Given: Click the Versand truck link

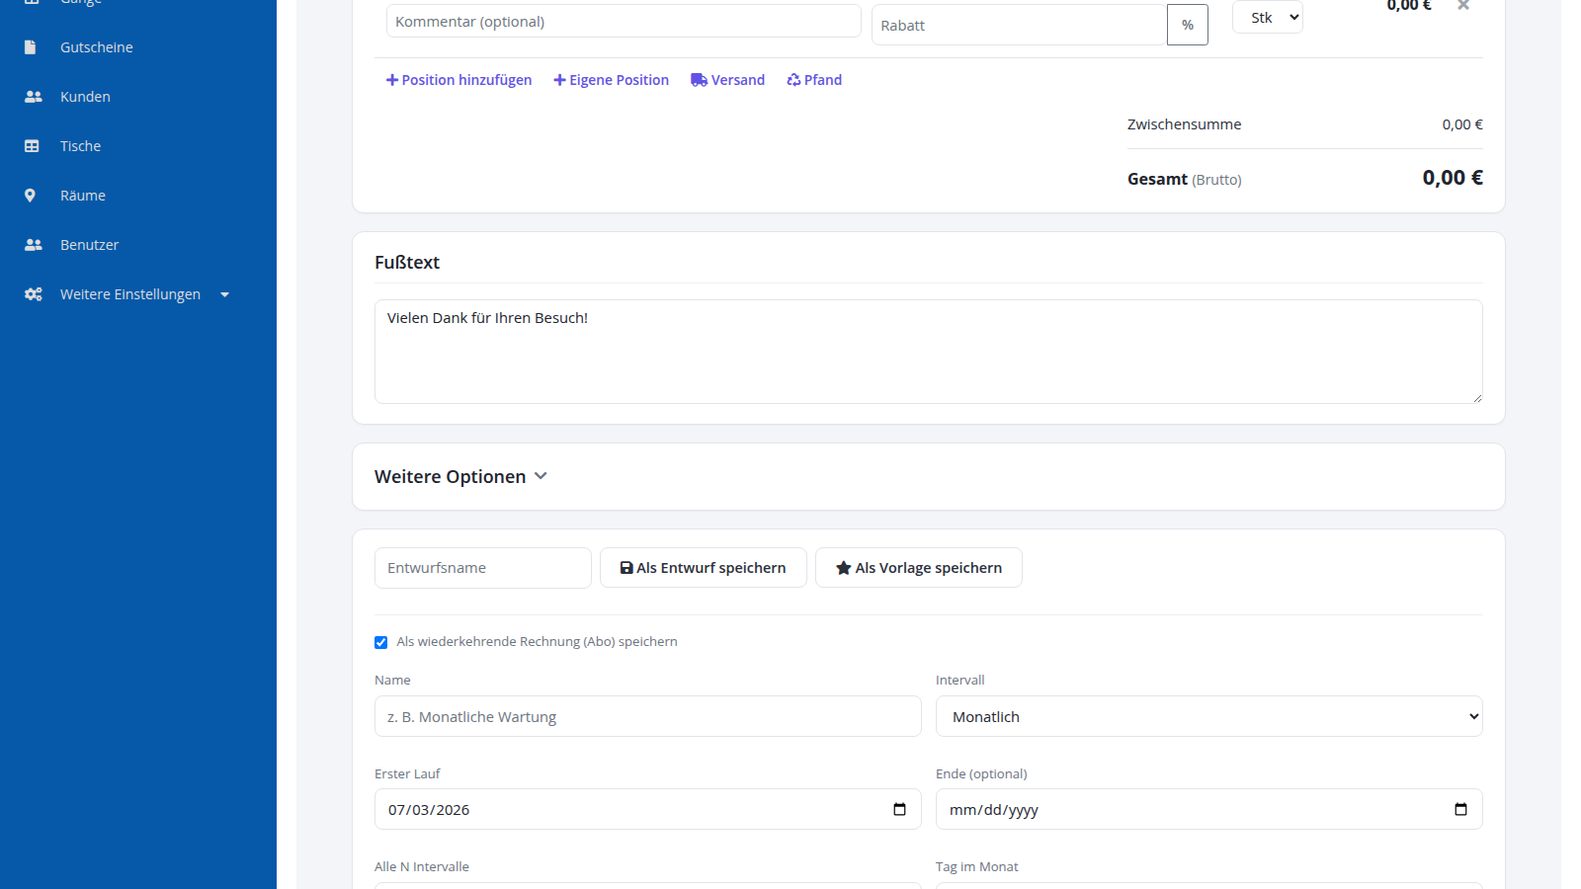Looking at the screenshot, I should (727, 80).
